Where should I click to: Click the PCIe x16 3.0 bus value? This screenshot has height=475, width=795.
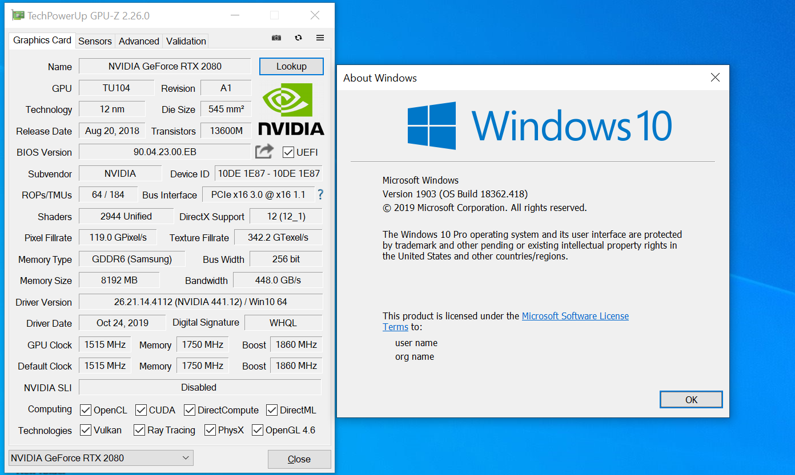[x=258, y=194]
